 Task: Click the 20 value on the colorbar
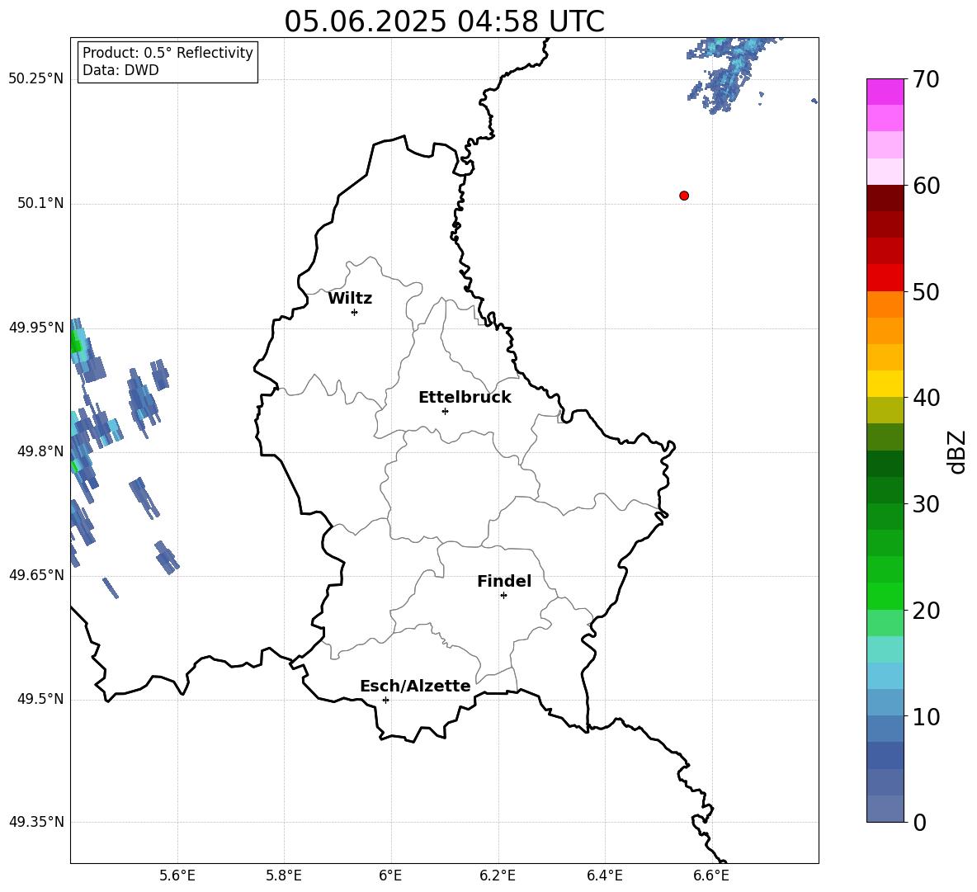point(926,611)
